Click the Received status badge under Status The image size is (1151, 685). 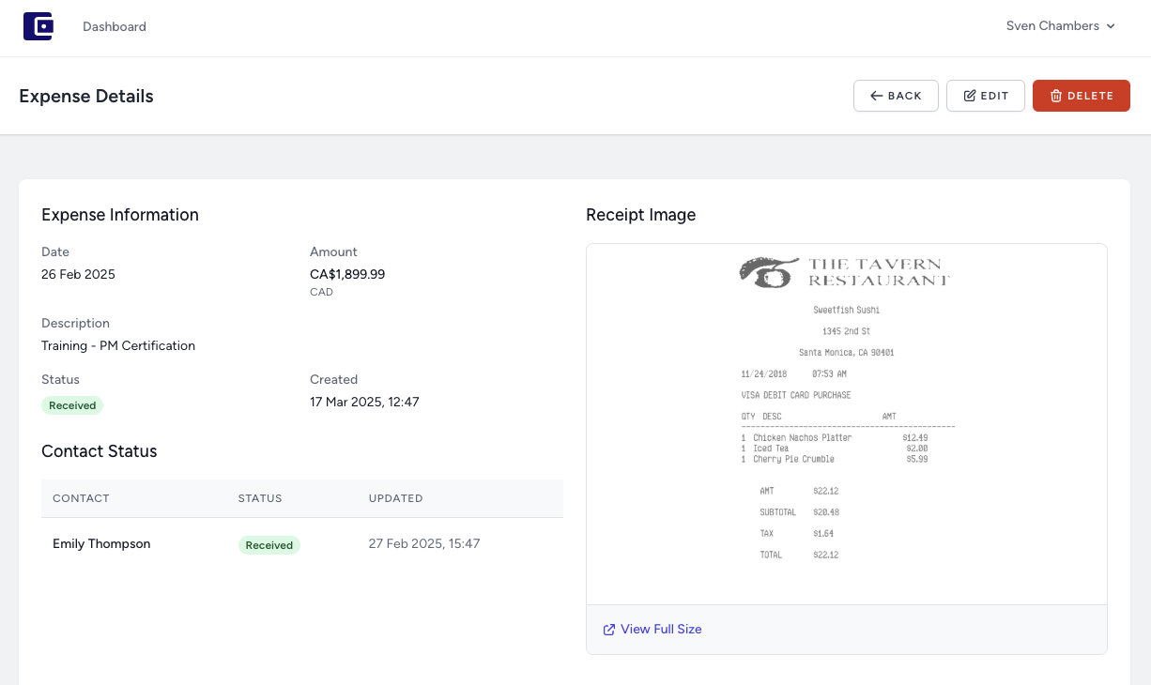coord(71,404)
